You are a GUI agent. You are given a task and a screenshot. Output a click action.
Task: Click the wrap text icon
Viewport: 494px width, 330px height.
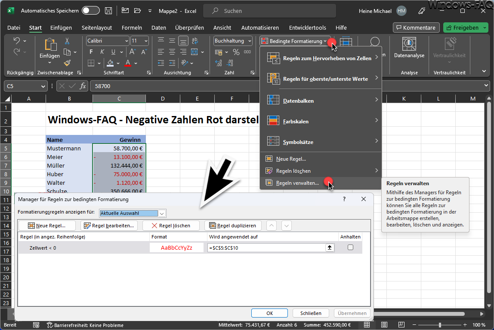(195, 41)
